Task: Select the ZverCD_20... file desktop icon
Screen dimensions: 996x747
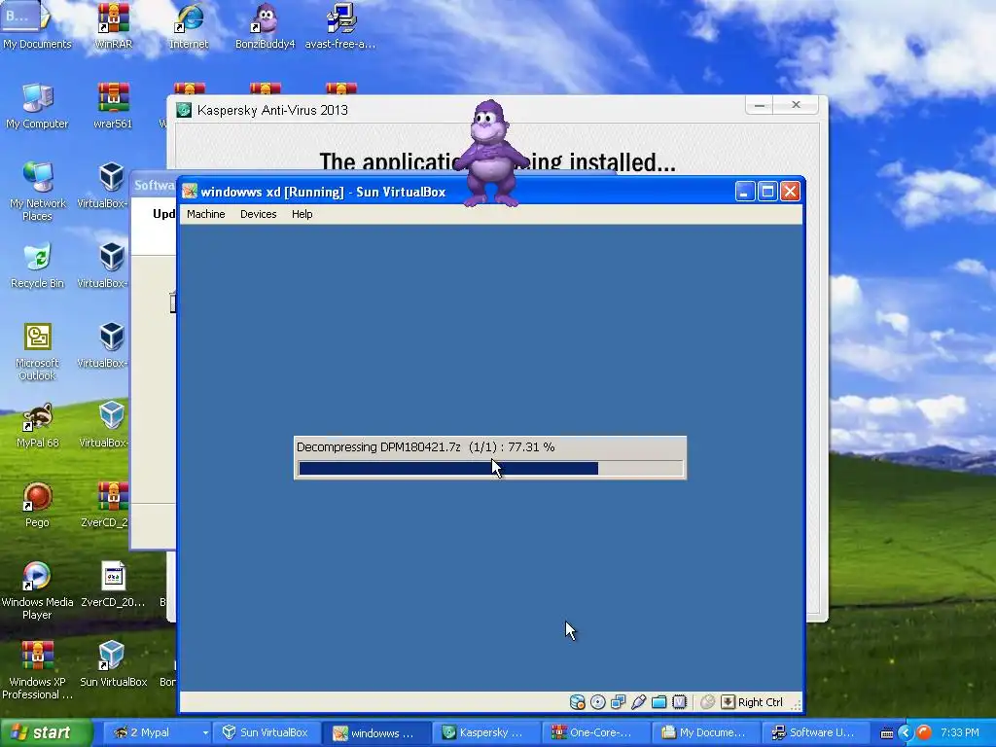Action: click(113, 585)
